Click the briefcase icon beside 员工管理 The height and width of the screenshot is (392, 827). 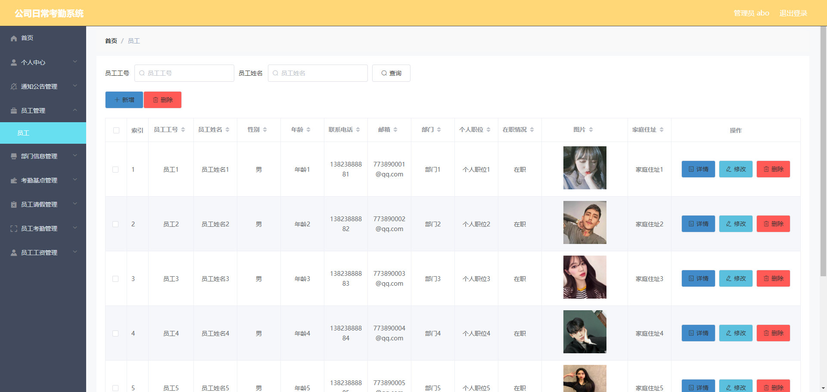click(14, 111)
